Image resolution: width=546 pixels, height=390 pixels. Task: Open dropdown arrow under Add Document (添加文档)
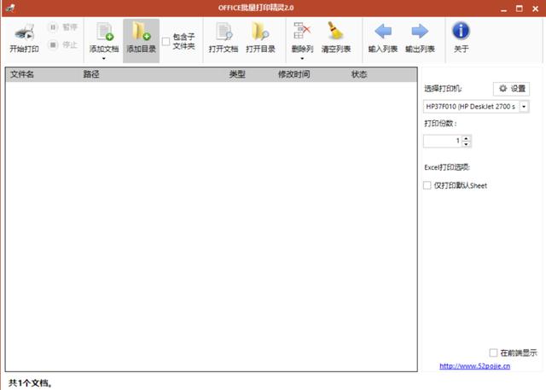coord(104,59)
